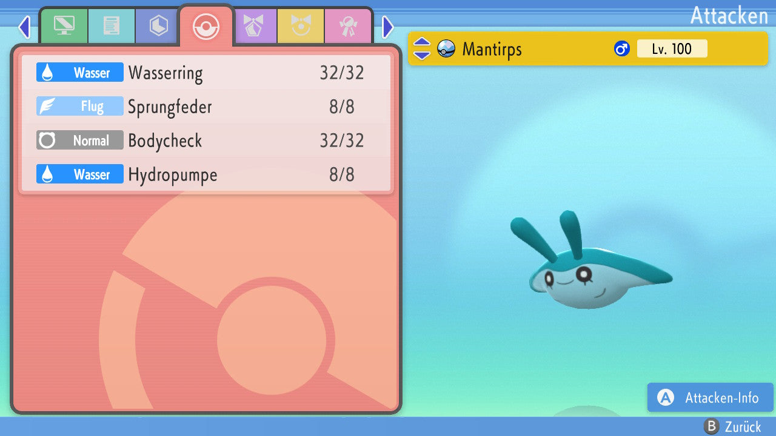This screenshot has height=436, width=776.
Task: Switch Pokémon using up-down arrows
Action: pyautogui.click(x=422, y=48)
